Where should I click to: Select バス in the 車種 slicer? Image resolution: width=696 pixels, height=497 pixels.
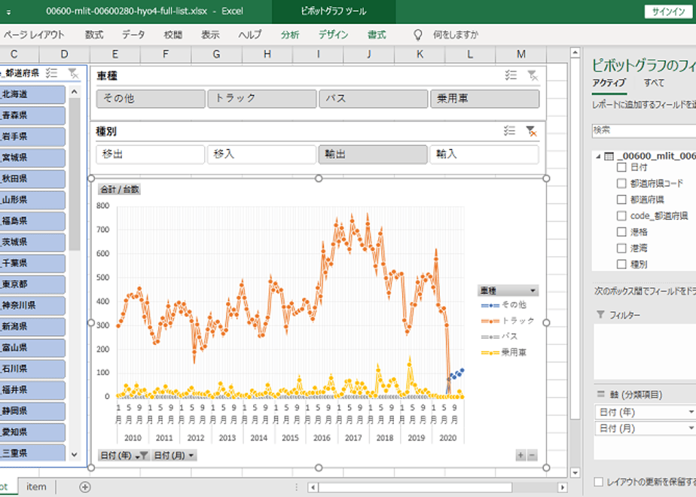[374, 99]
